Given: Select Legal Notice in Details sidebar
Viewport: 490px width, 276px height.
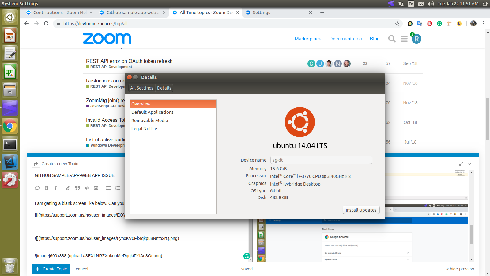Looking at the screenshot, I should (x=173, y=129).
